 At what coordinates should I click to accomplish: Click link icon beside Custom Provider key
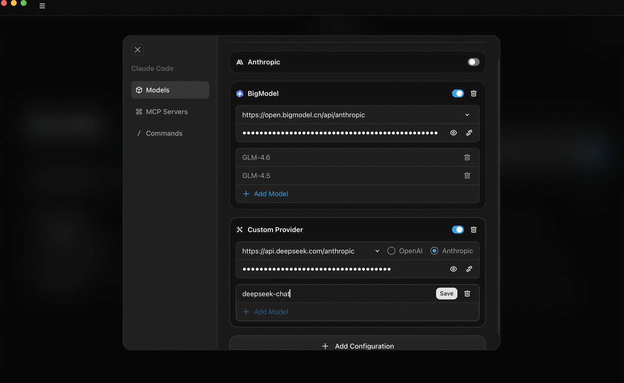pos(469,269)
